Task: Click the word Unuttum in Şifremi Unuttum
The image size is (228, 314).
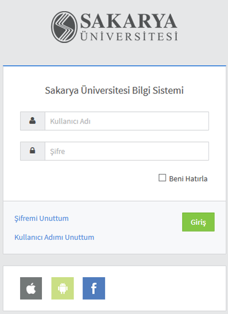Action: pyautogui.click(x=54, y=218)
